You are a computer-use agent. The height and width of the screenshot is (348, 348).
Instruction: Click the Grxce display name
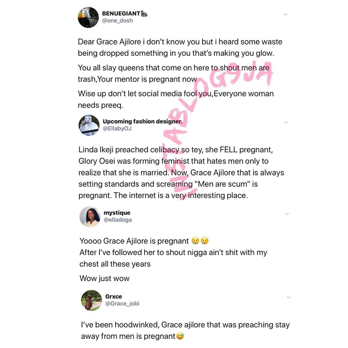pyautogui.click(x=113, y=296)
